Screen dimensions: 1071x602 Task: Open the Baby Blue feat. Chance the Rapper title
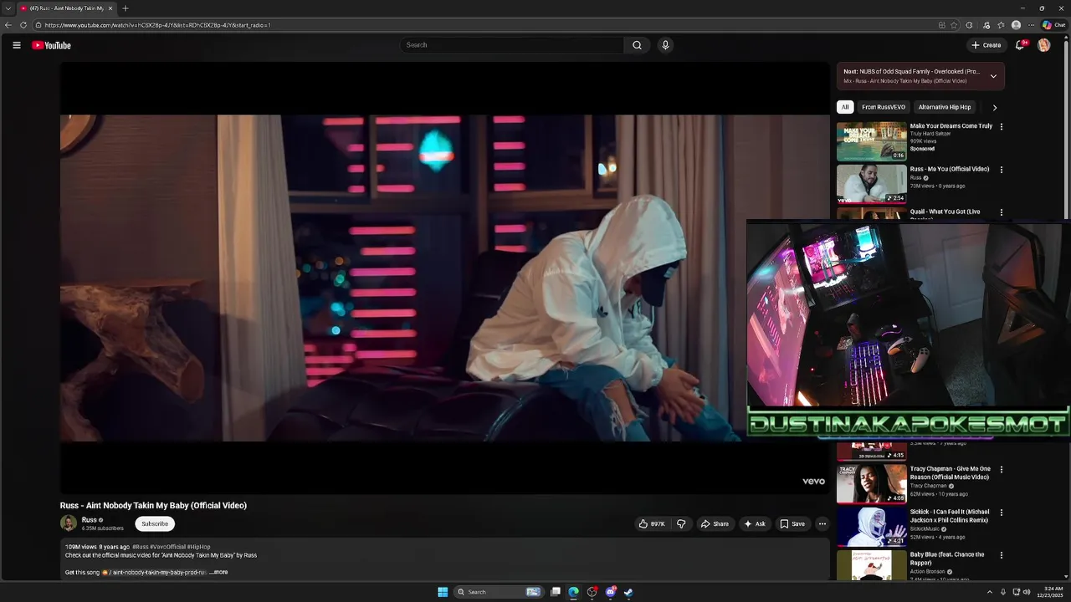tap(947, 559)
